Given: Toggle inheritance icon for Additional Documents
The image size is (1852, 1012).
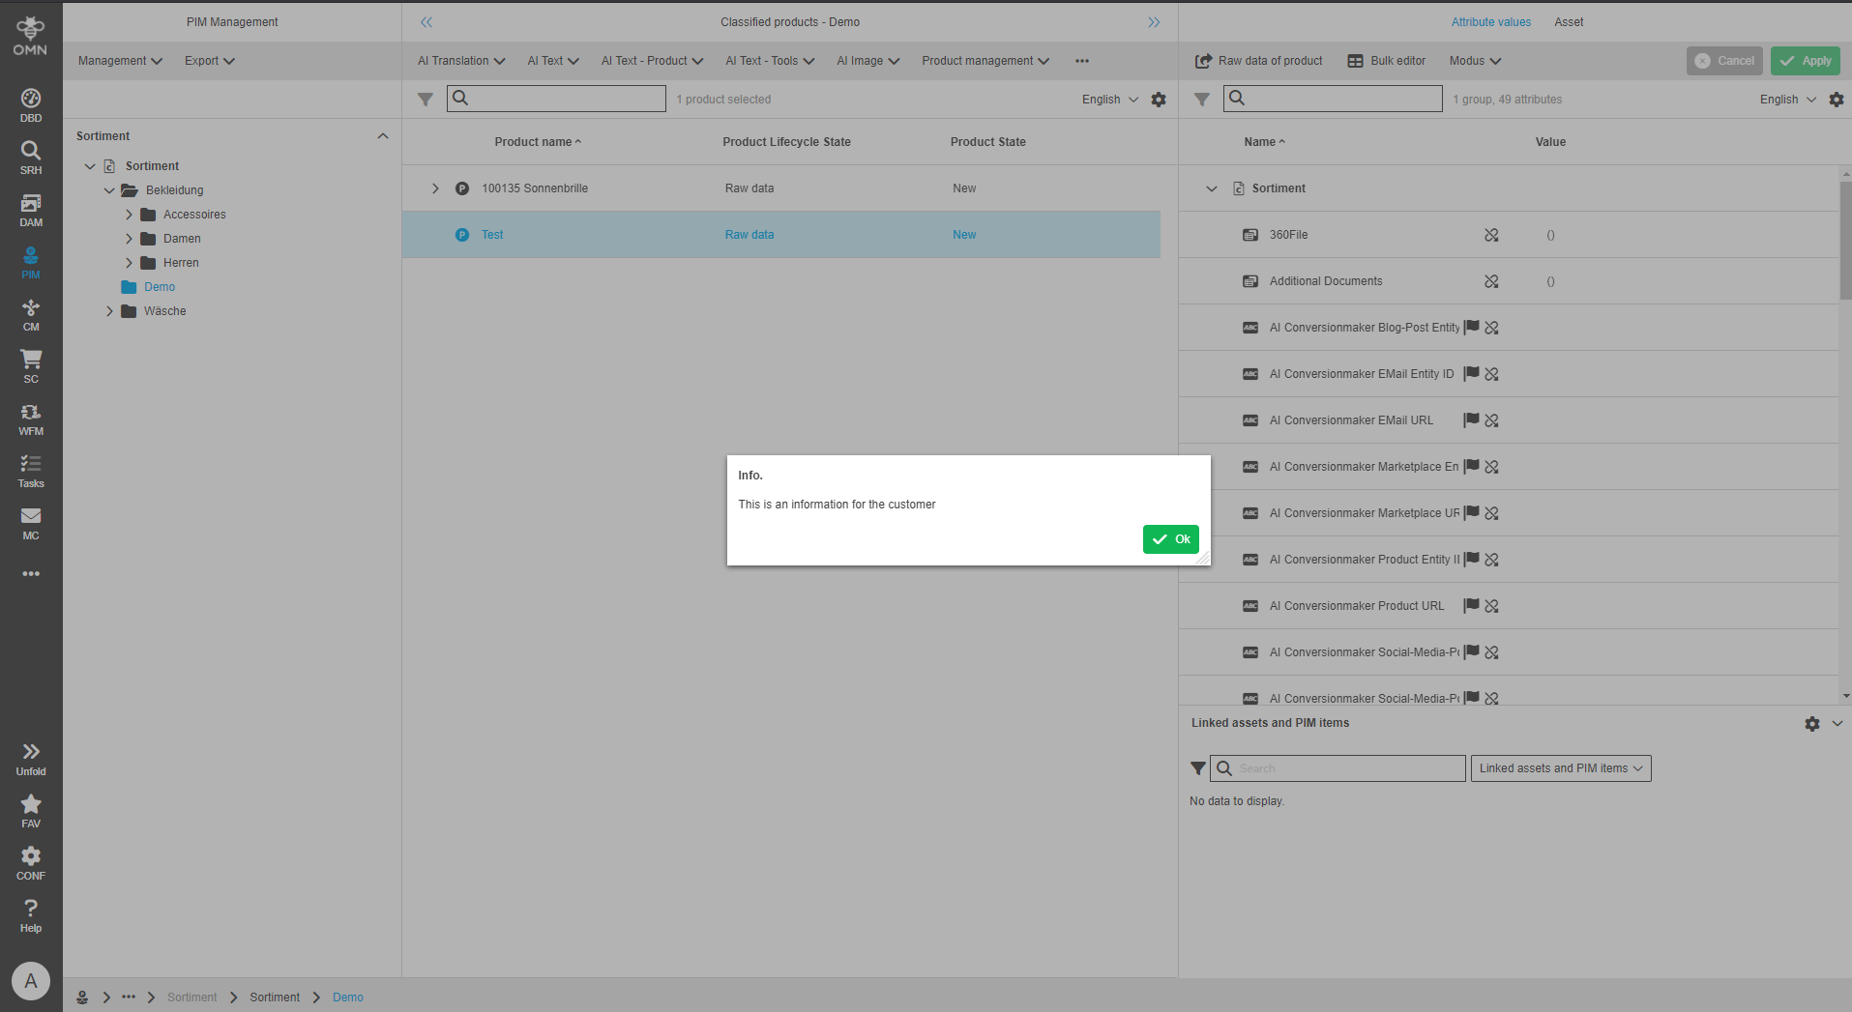Looking at the screenshot, I should coord(1491,281).
